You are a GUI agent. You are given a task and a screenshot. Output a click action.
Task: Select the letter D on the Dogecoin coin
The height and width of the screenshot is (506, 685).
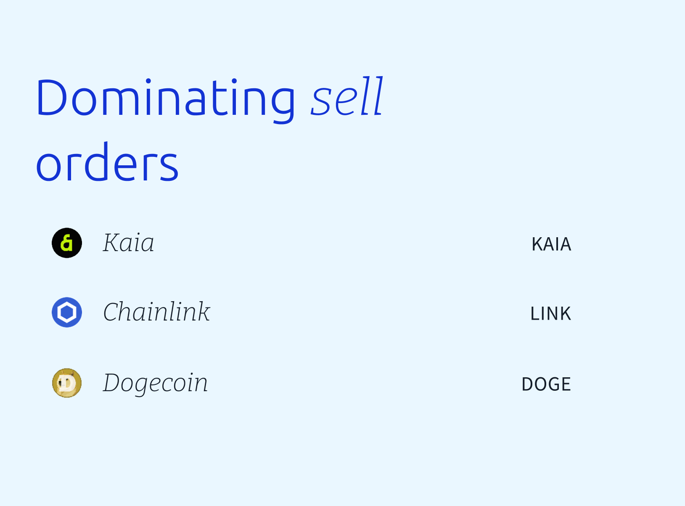coord(68,384)
